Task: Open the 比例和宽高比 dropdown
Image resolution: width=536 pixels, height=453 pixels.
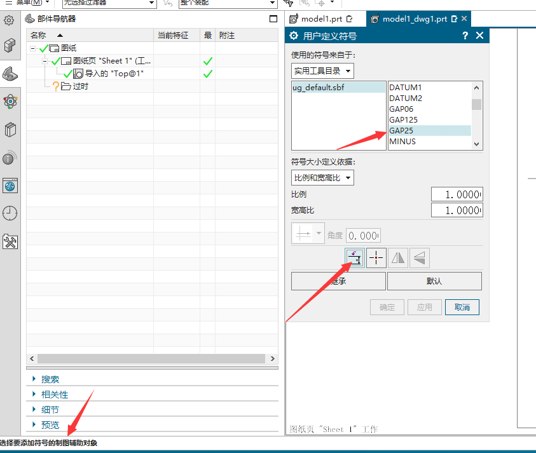Action: [x=322, y=178]
